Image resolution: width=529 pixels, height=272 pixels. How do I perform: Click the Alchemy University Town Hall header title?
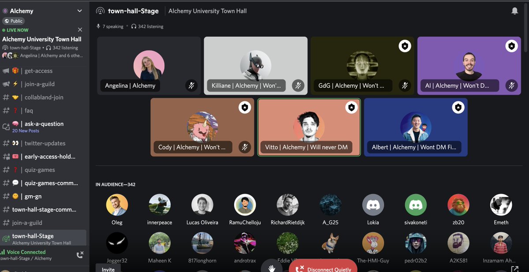(x=208, y=11)
